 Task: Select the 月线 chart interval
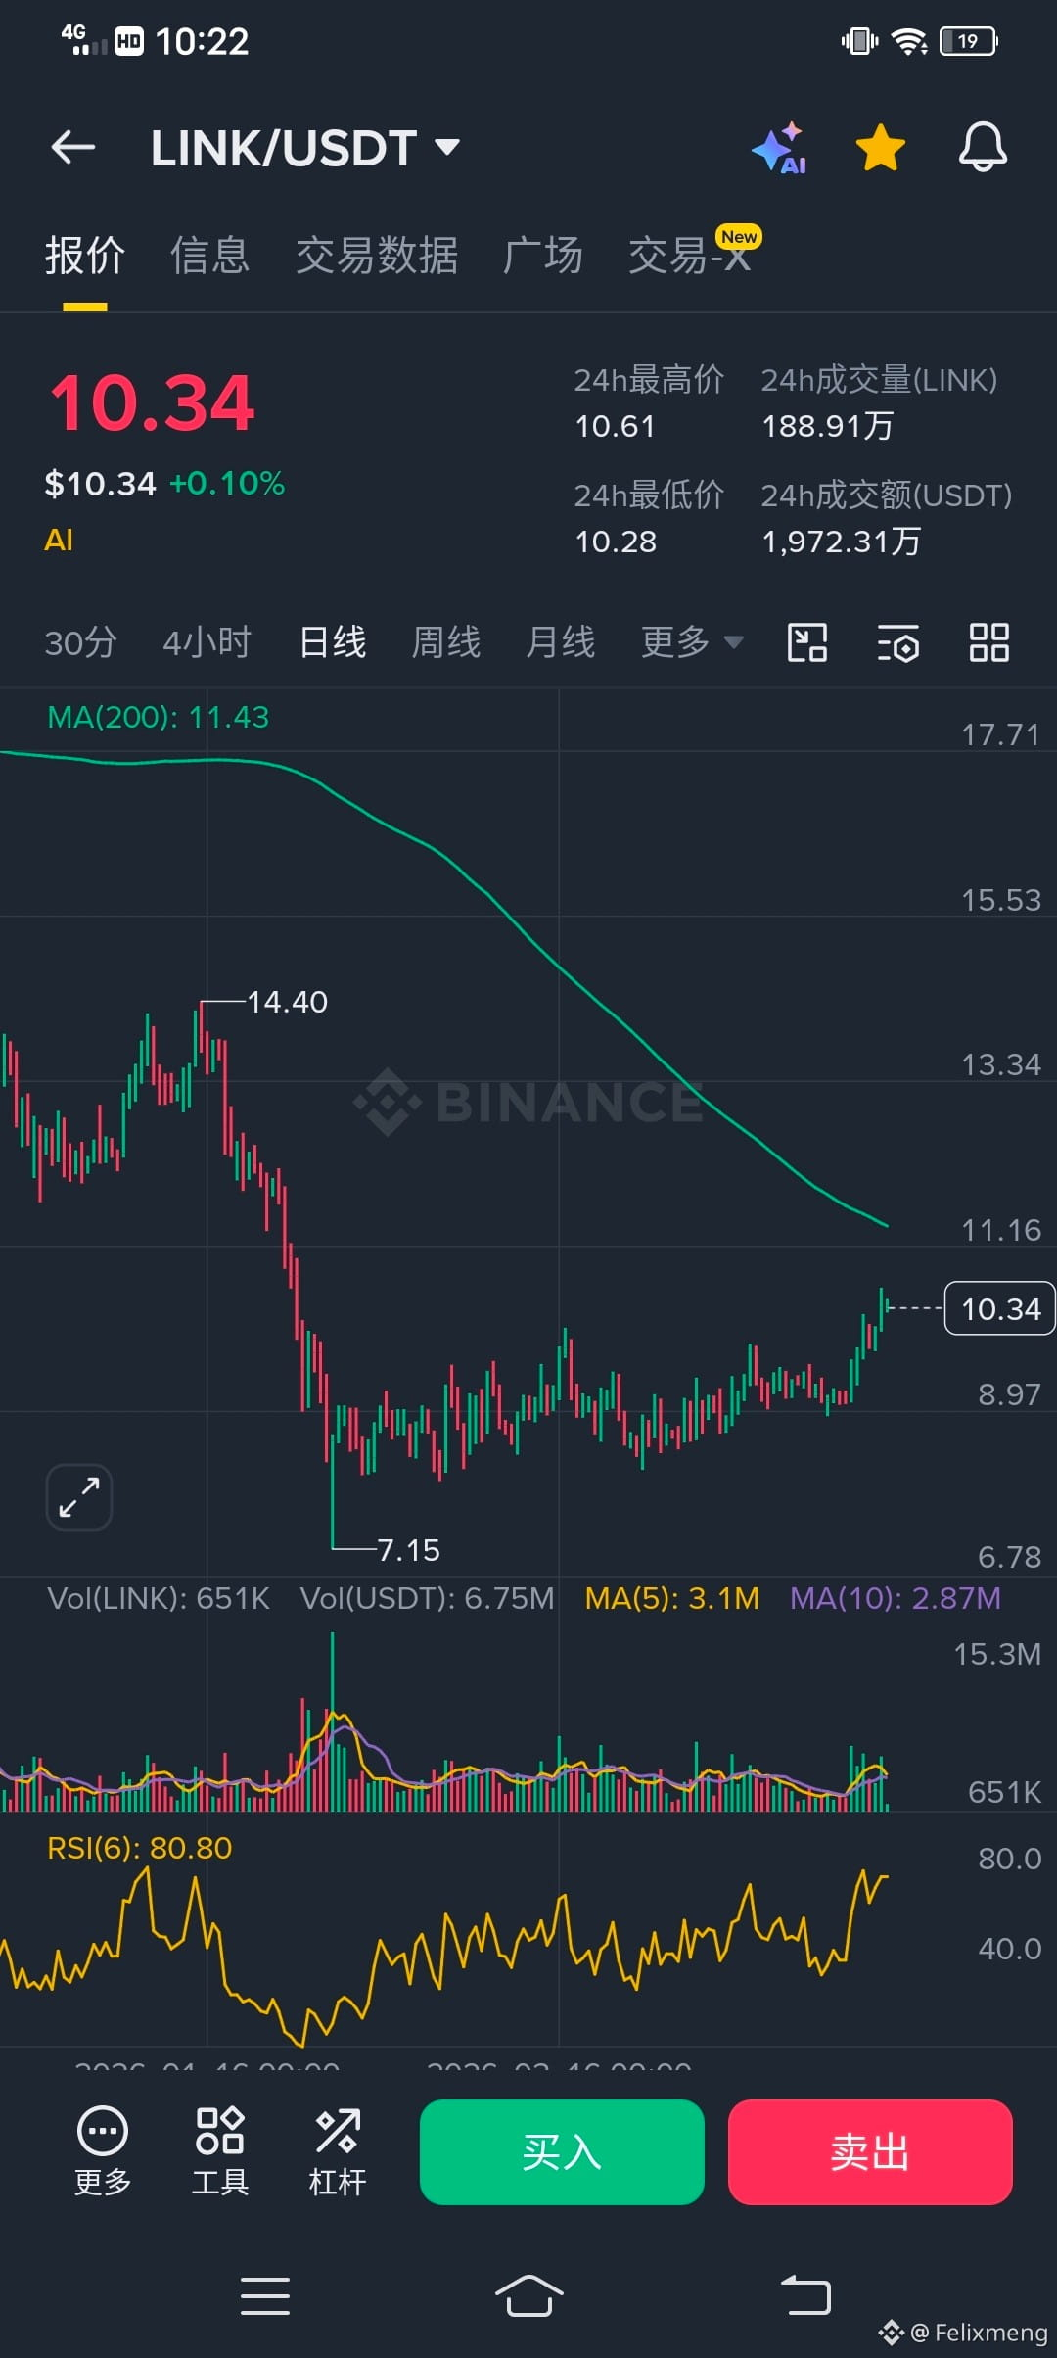point(561,643)
